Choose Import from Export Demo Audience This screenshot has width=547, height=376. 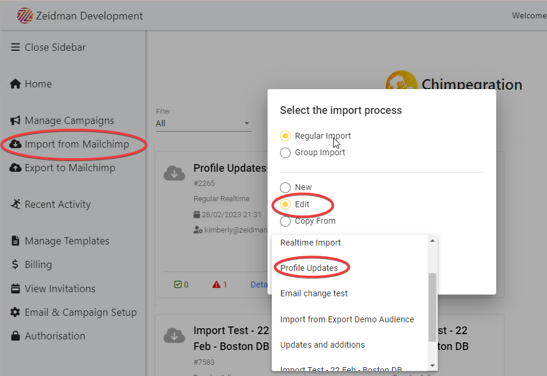click(350, 319)
